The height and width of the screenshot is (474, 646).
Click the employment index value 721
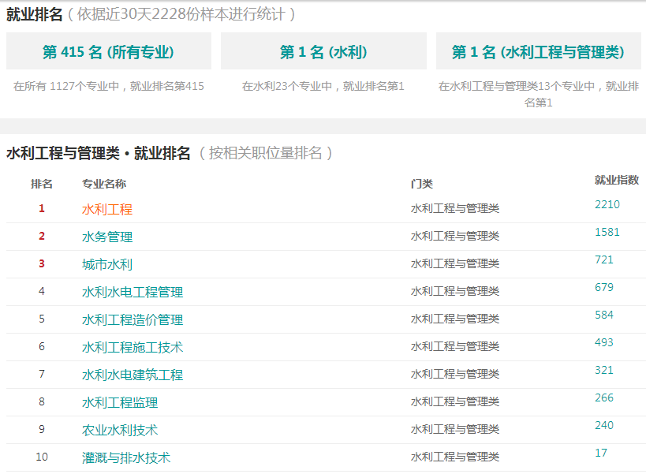click(604, 259)
